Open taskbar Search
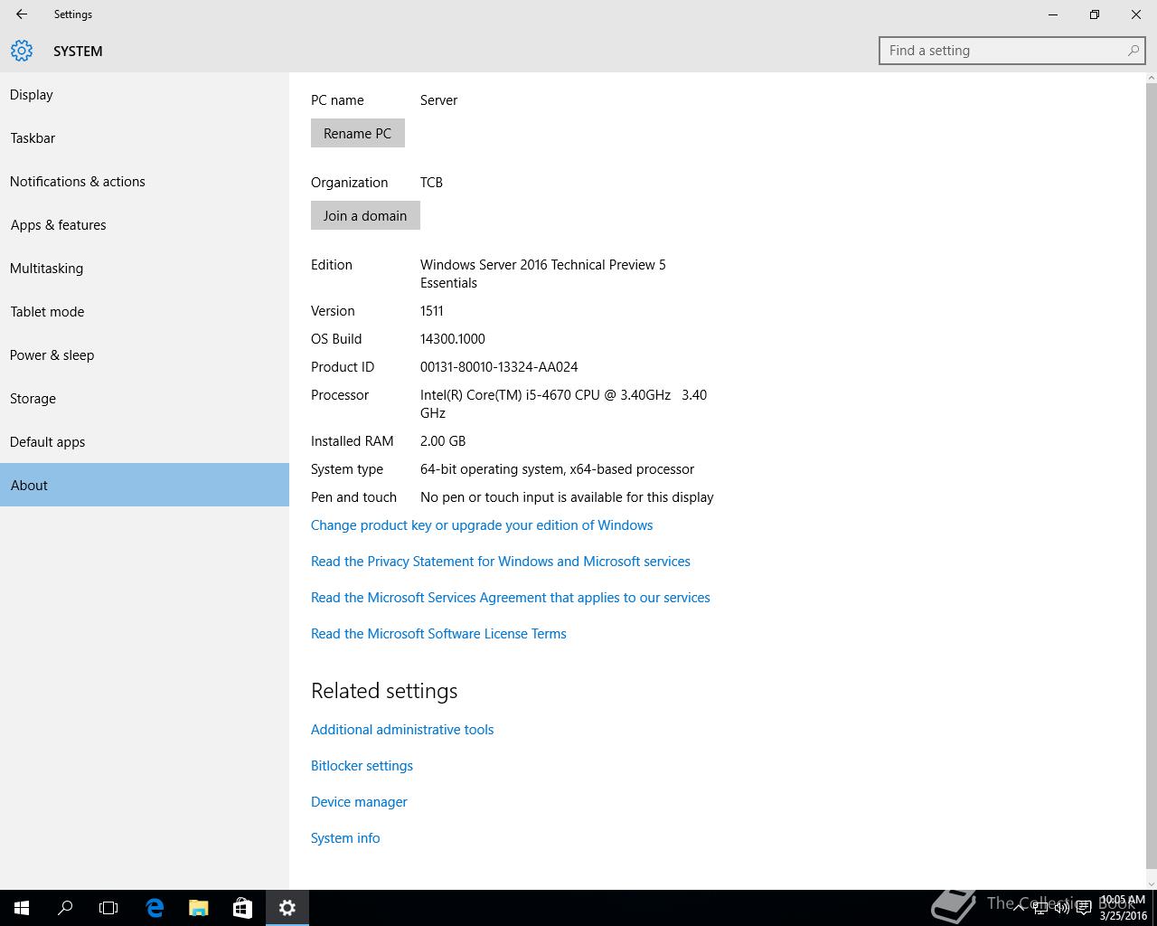The image size is (1157, 926). pyautogui.click(x=65, y=908)
